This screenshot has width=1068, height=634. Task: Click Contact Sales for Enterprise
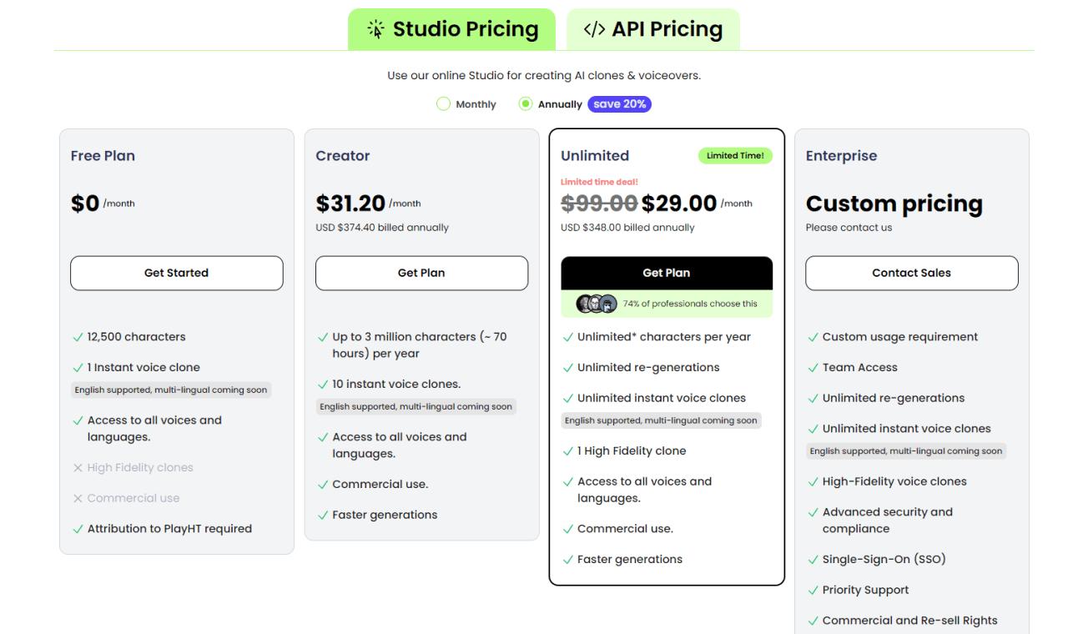(911, 273)
